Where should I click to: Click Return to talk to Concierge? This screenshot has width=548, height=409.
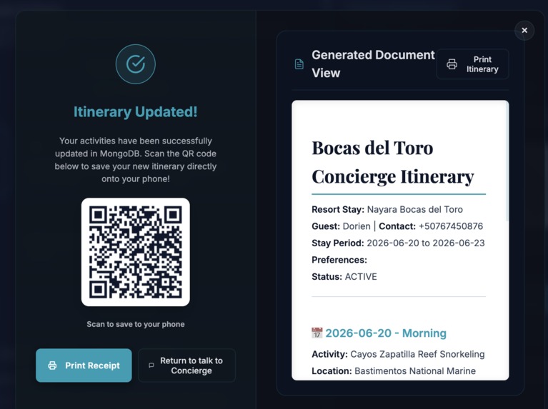coord(187,365)
